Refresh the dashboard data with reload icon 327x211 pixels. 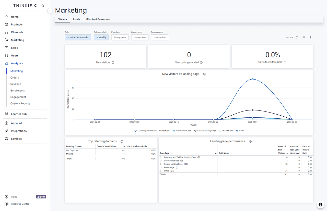(x=297, y=38)
